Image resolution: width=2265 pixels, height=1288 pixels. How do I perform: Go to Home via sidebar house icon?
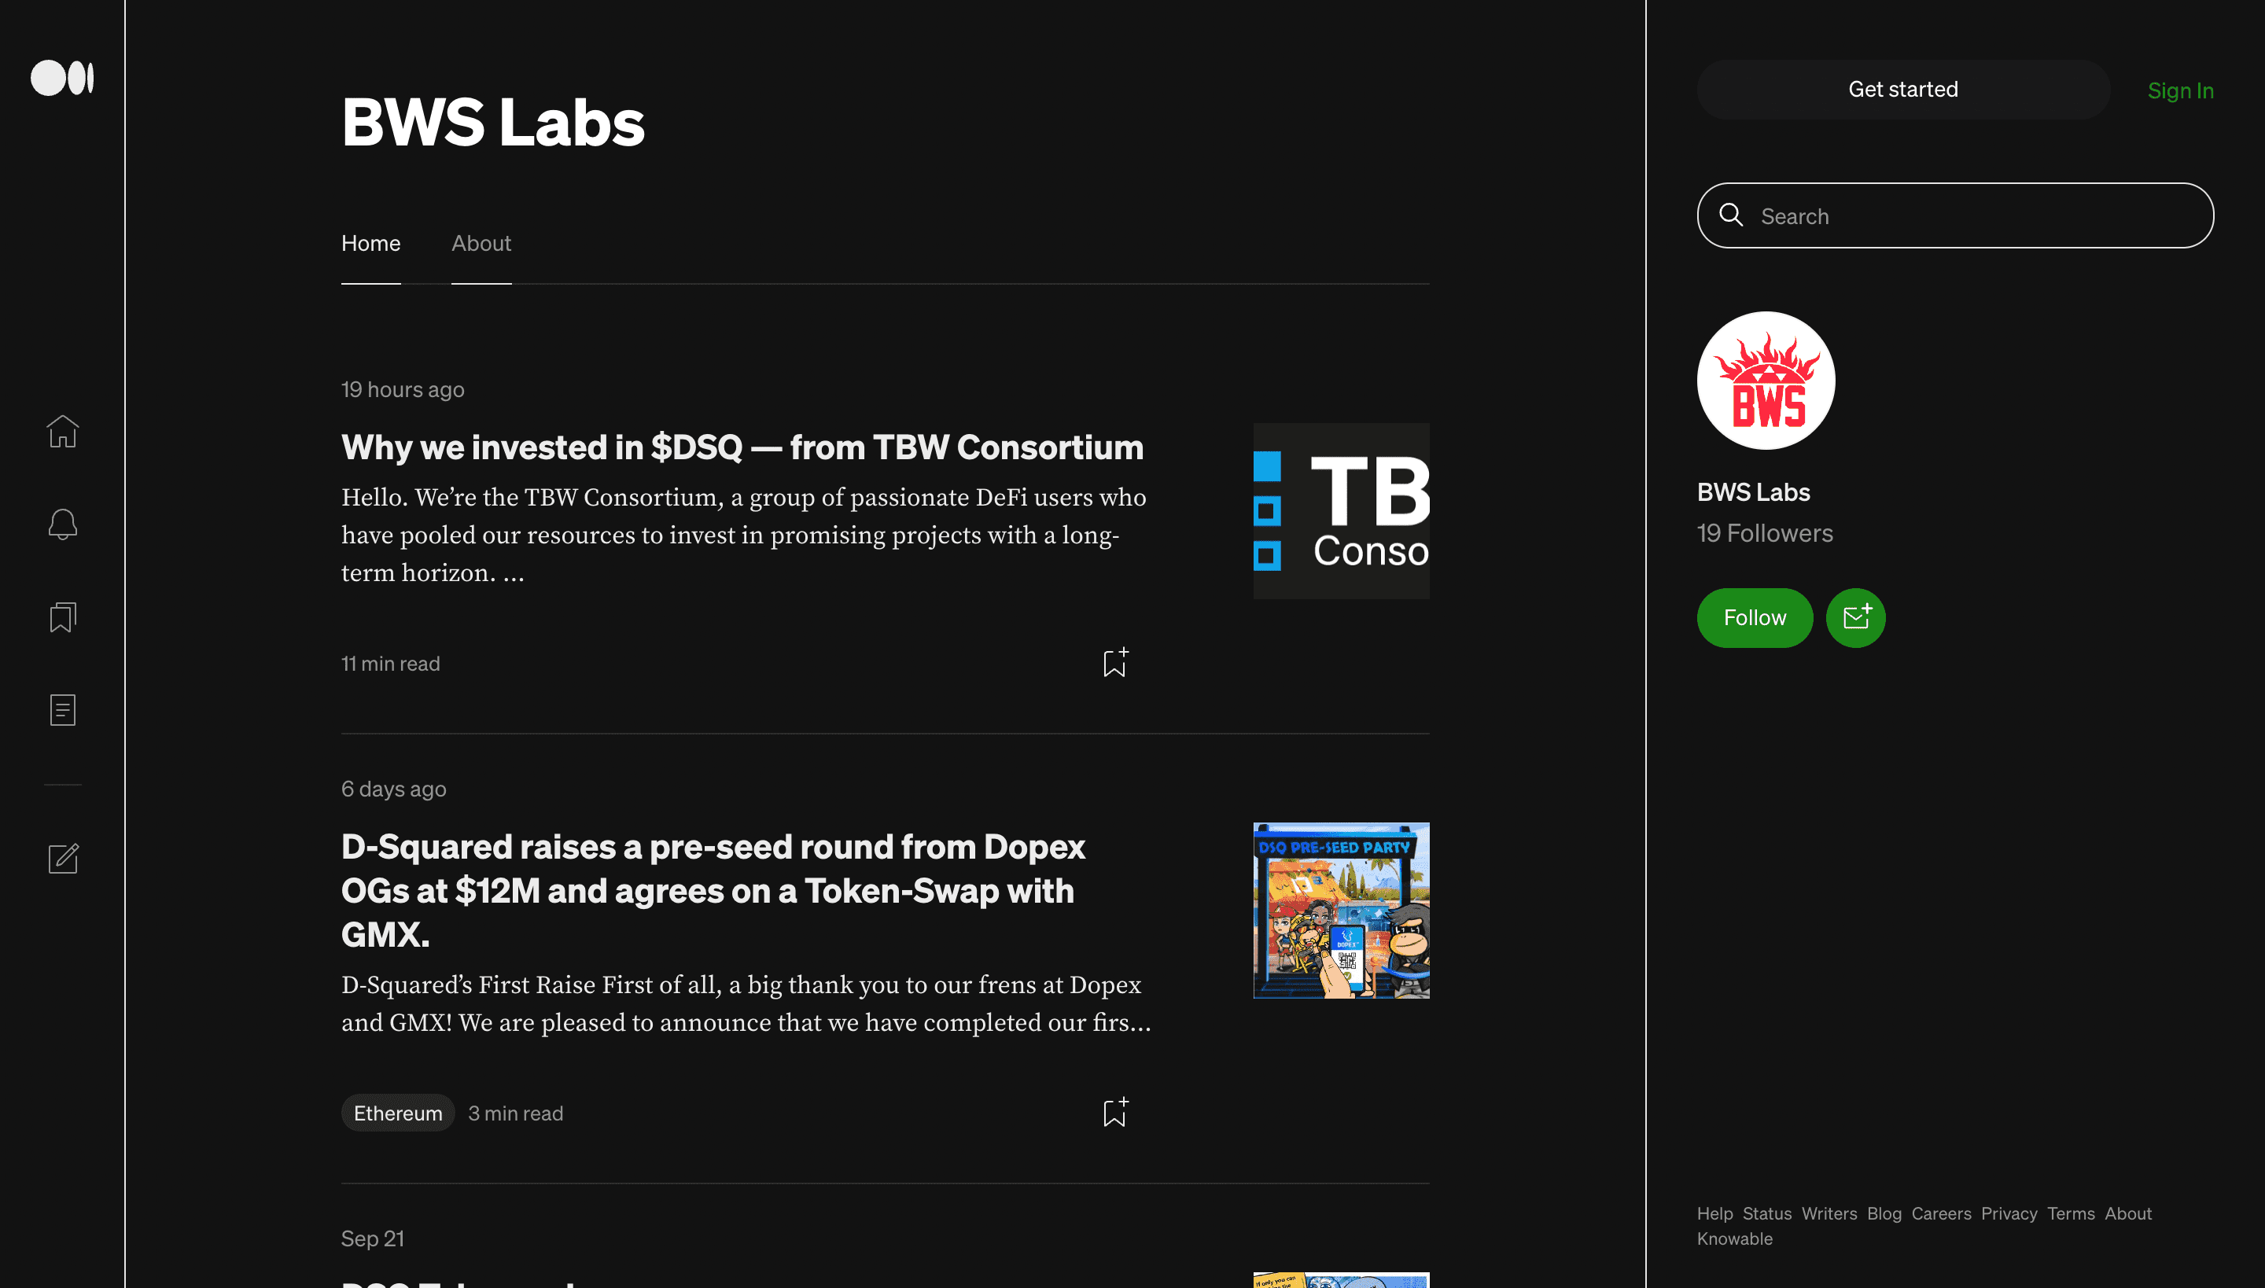pyautogui.click(x=63, y=432)
